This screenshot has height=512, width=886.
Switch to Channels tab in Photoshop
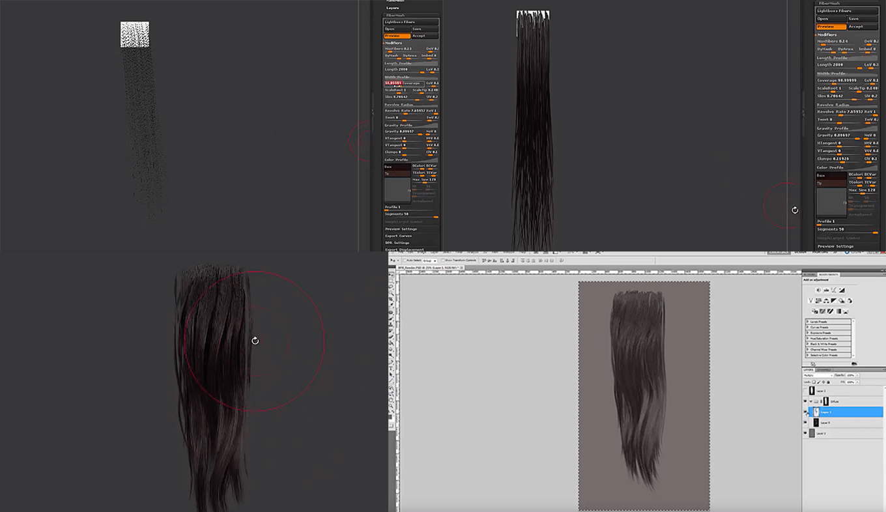pos(824,370)
